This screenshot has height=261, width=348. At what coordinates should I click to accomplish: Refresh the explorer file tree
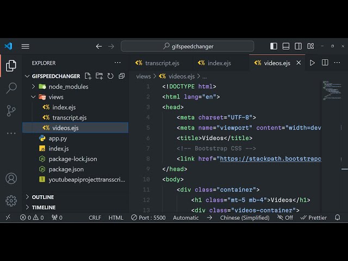coord(110,76)
